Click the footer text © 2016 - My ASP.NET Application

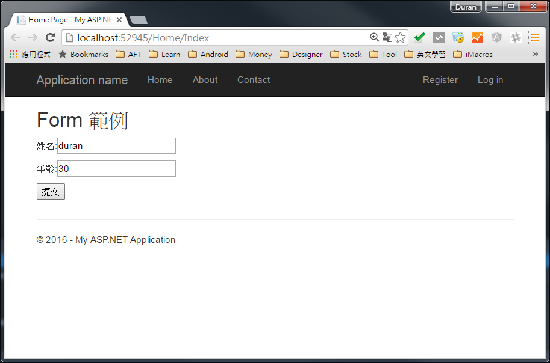point(106,240)
